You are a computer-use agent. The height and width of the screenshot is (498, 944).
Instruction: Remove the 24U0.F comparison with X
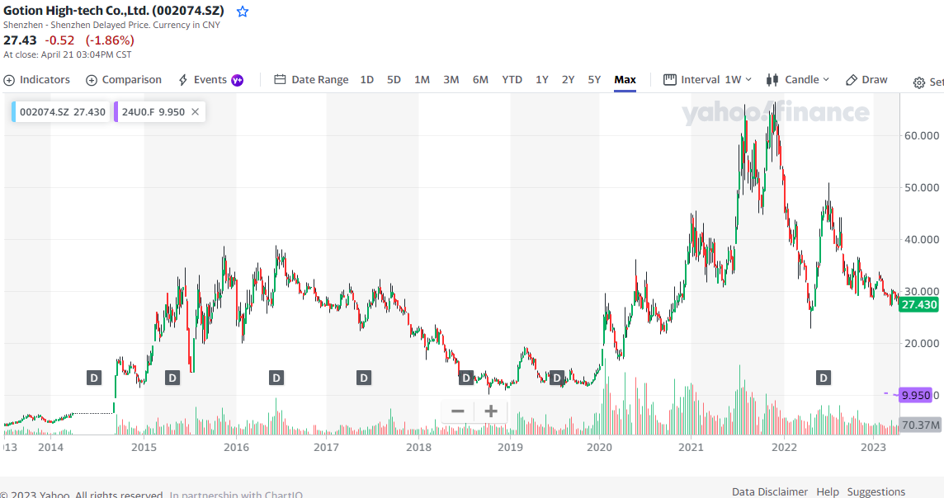click(195, 112)
